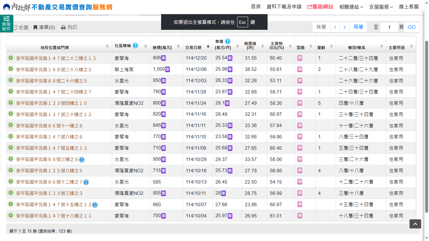Click the info icon beside 國平北路88號三樓之6

tap(82, 160)
